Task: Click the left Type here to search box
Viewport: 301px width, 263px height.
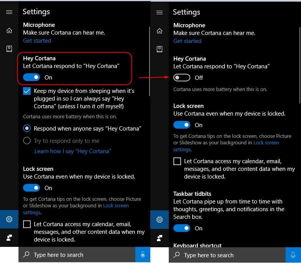Action: point(77,255)
